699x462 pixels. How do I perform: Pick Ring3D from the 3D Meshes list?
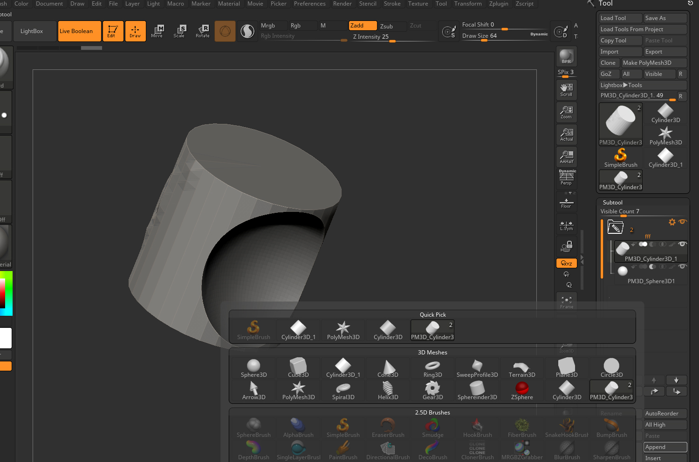(x=432, y=368)
